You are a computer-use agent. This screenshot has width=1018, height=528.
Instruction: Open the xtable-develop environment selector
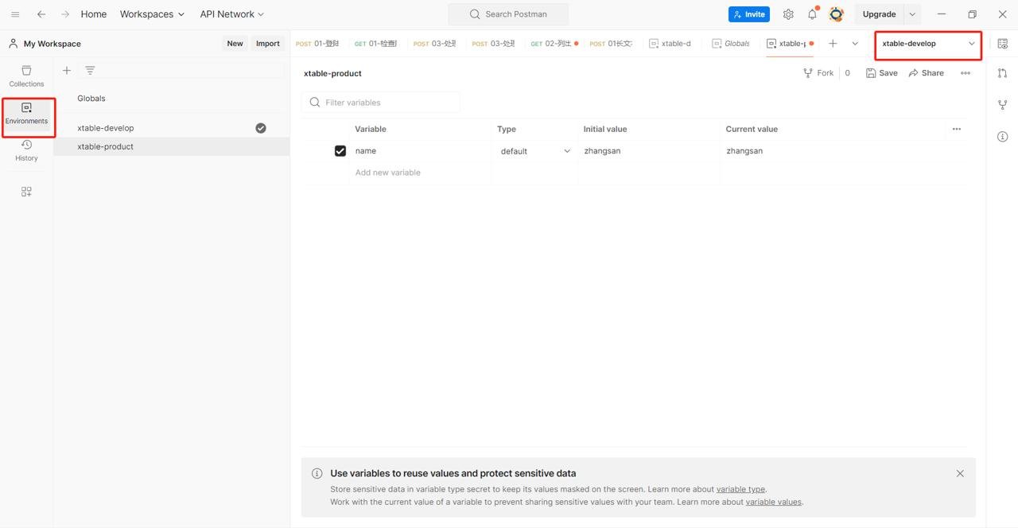coord(928,44)
